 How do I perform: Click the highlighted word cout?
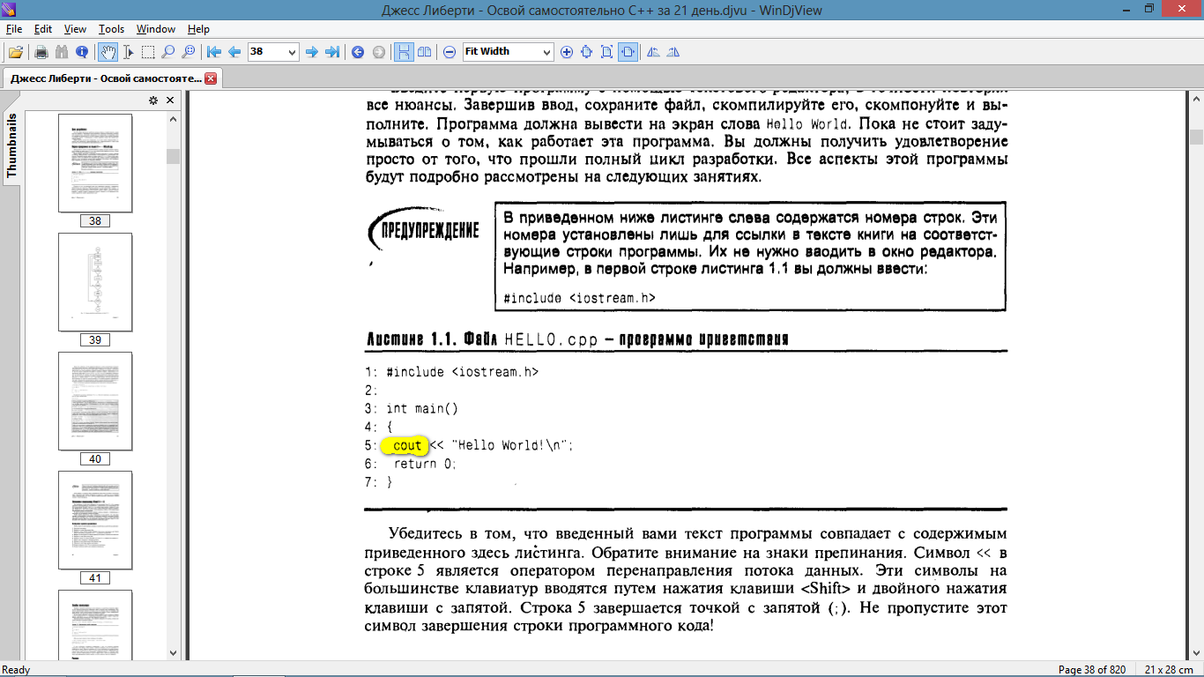click(x=407, y=446)
